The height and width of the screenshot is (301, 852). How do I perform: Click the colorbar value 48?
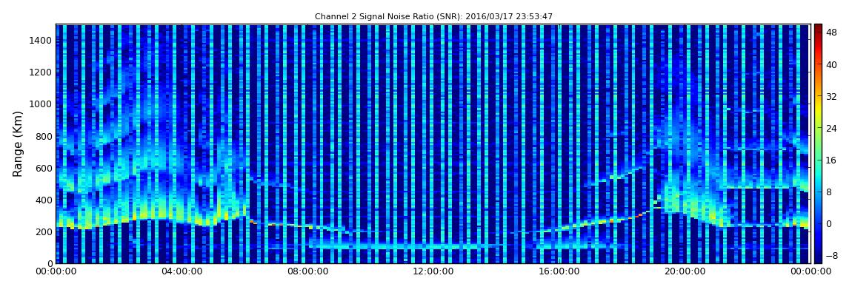coord(831,33)
